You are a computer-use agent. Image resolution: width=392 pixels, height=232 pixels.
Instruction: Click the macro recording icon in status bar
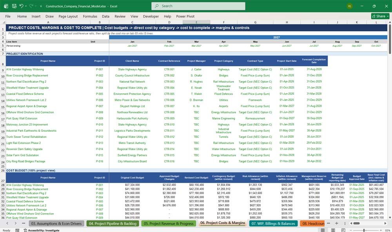pos(17,230)
